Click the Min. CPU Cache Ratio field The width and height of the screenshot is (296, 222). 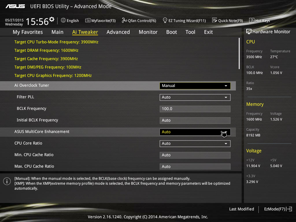pyautogui.click(x=195, y=155)
